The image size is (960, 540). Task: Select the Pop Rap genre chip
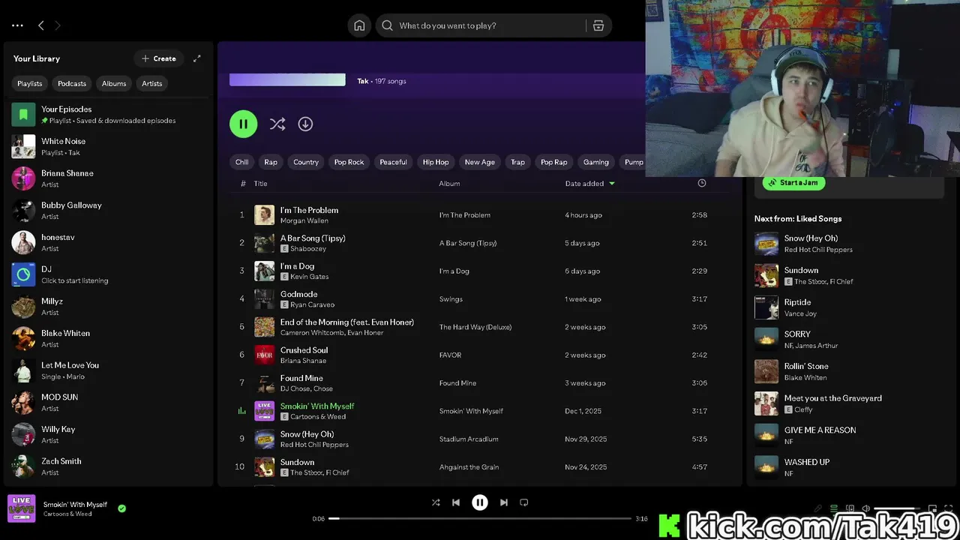(554, 162)
